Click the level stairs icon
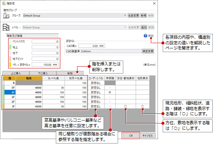 (6, 27)
